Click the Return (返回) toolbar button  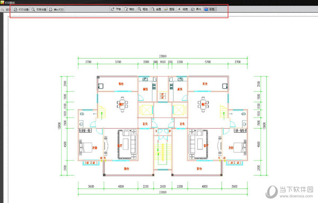pos(5,10)
